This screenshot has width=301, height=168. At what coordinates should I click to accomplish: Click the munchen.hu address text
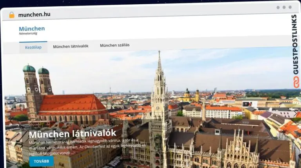pyautogui.click(x=34, y=14)
